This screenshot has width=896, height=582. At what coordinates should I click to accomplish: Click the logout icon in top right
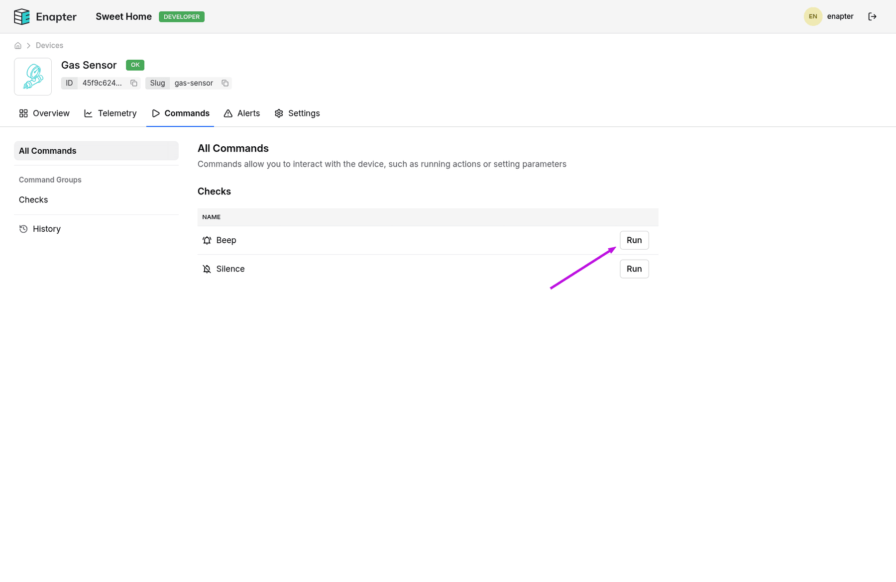(x=873, y=16)
